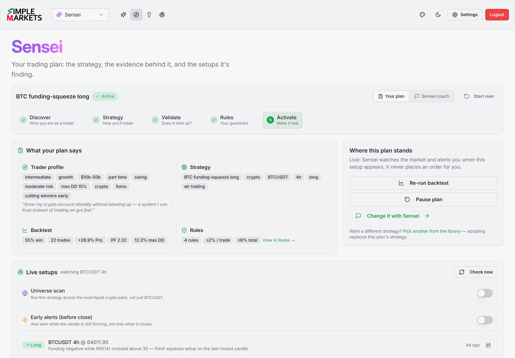515x358 pixels.
Task: Click the 4 rules chip
Action: pos(191,240)
